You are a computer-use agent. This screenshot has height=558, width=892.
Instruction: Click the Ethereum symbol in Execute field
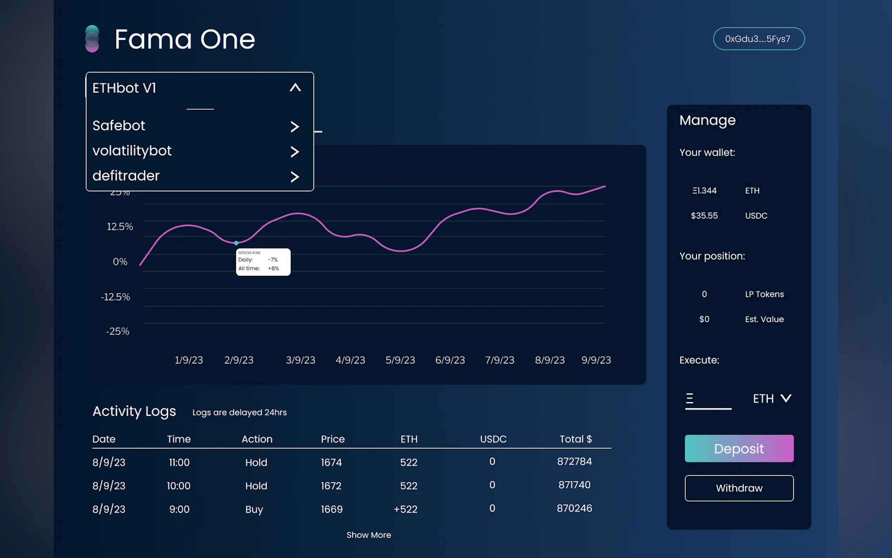pyautogui.click(x=690, y=398)
